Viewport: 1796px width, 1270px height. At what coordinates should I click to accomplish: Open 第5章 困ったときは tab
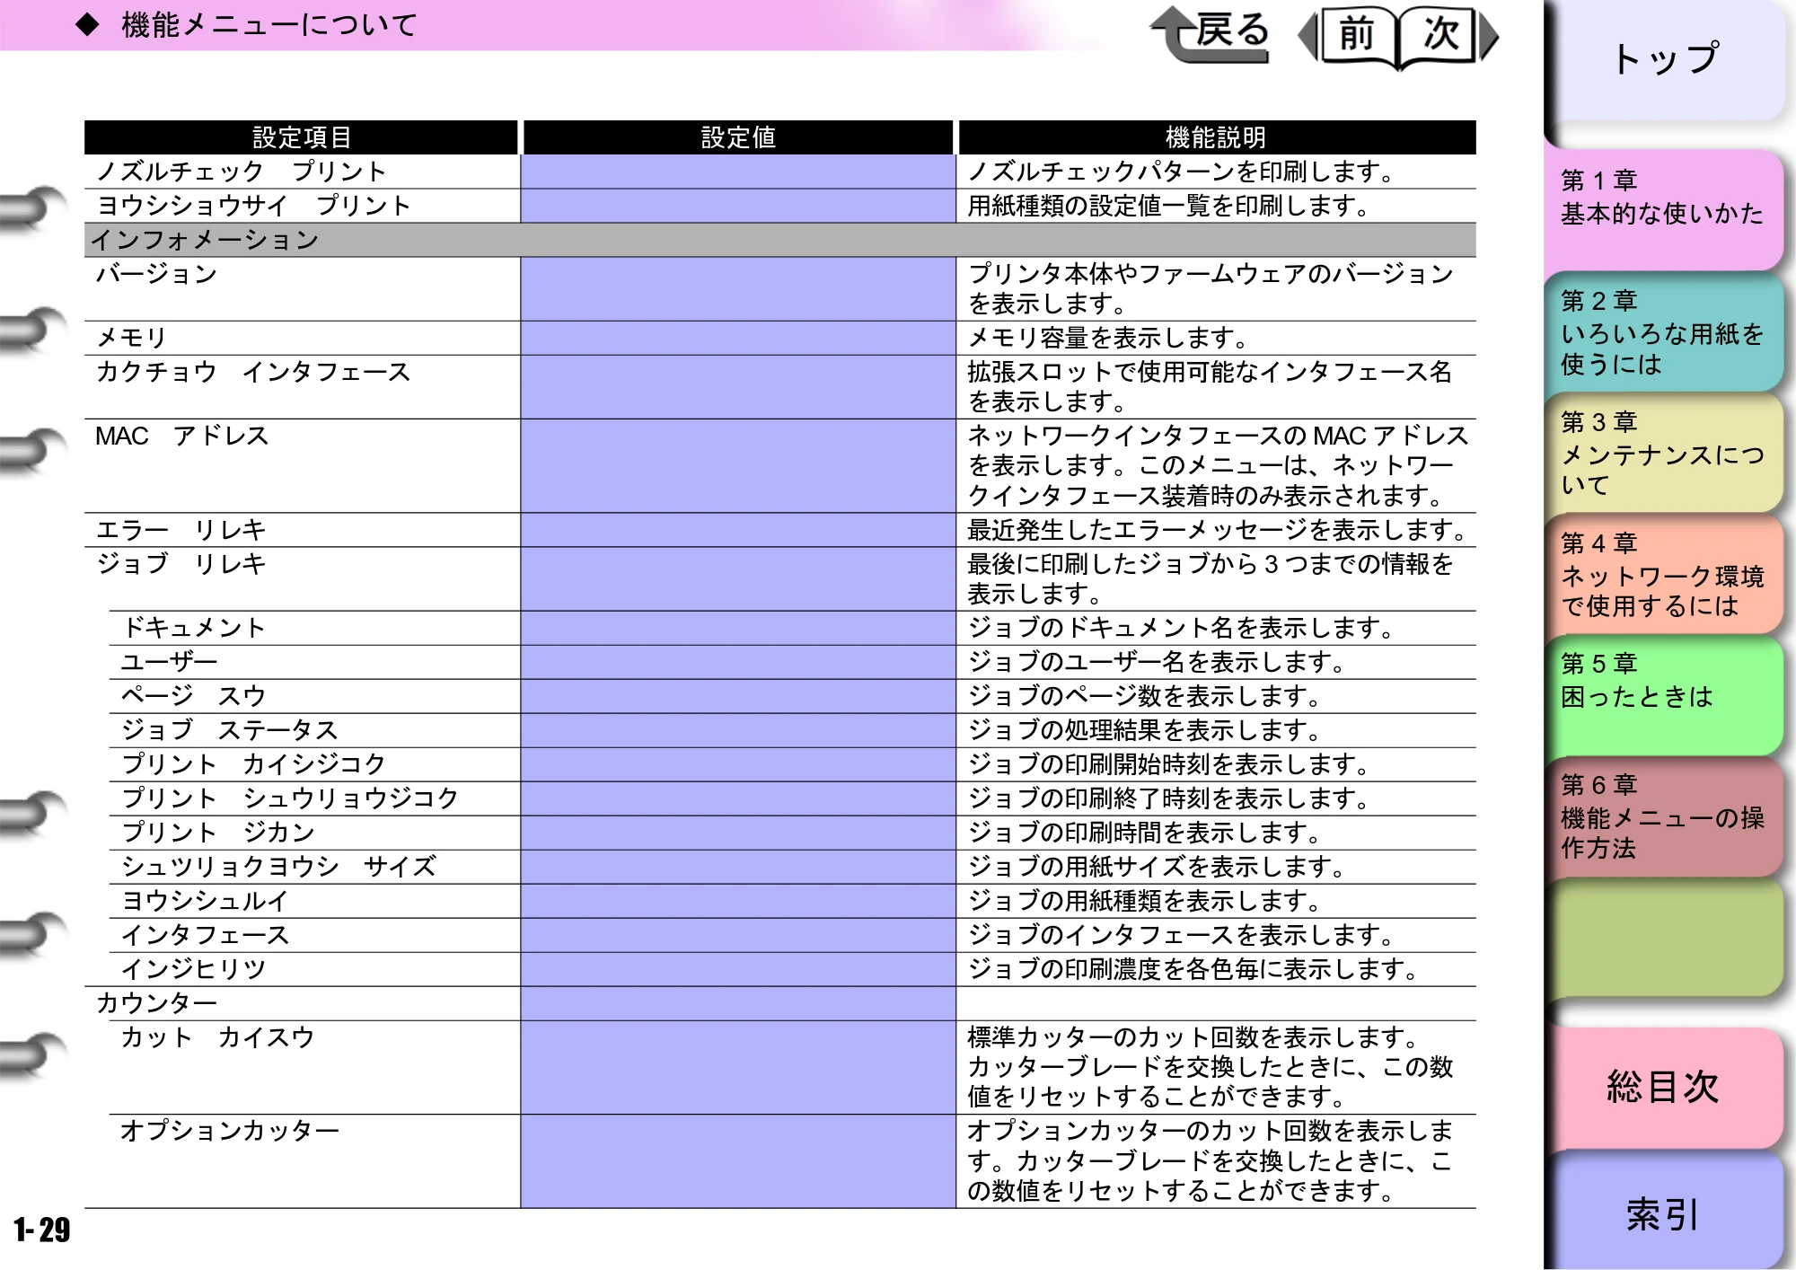coord(1664,695)
